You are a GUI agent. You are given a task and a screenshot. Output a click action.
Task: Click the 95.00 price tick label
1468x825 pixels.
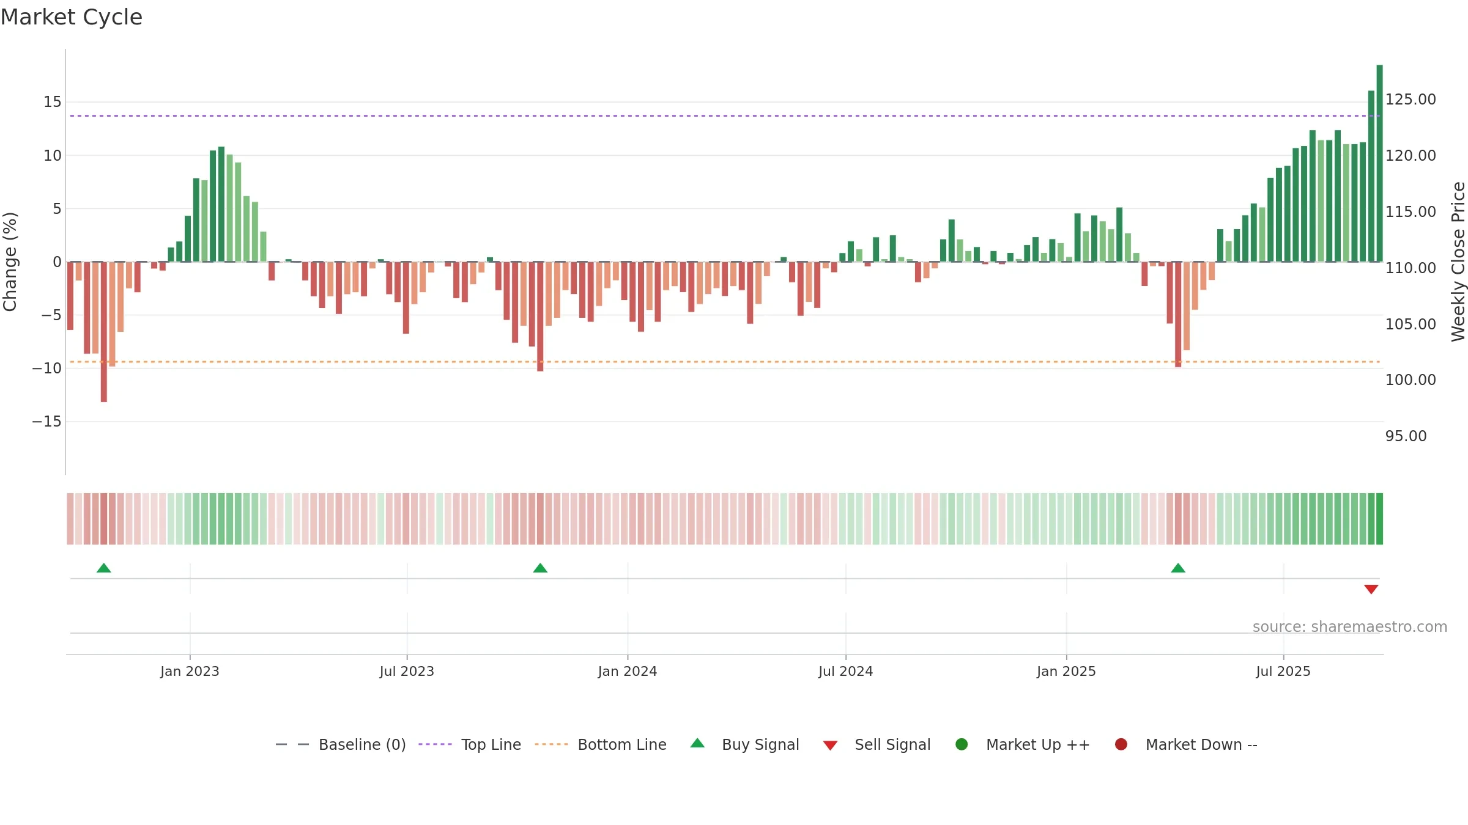1406,436
